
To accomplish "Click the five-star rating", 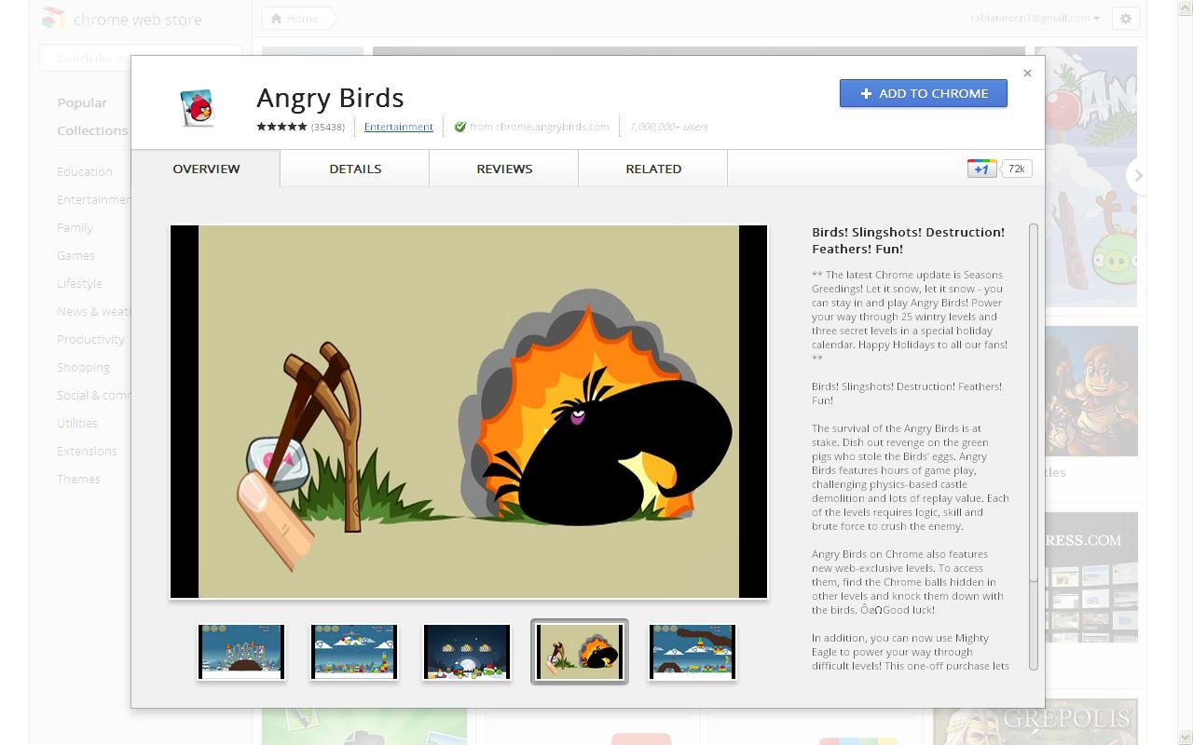I will tap(281, 127).
